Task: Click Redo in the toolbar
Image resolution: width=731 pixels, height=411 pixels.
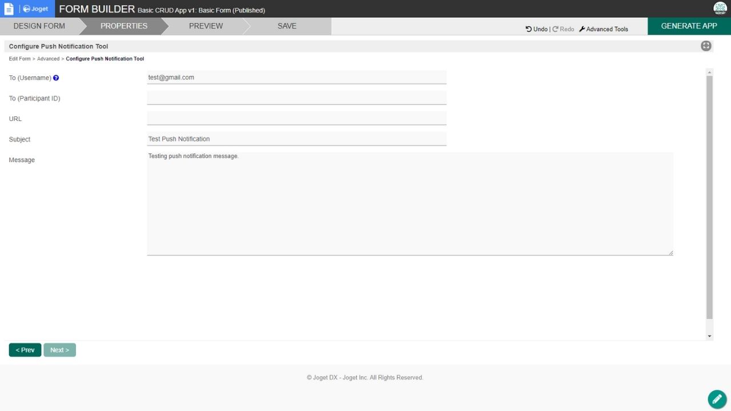Action: click(x=563, y=29)
